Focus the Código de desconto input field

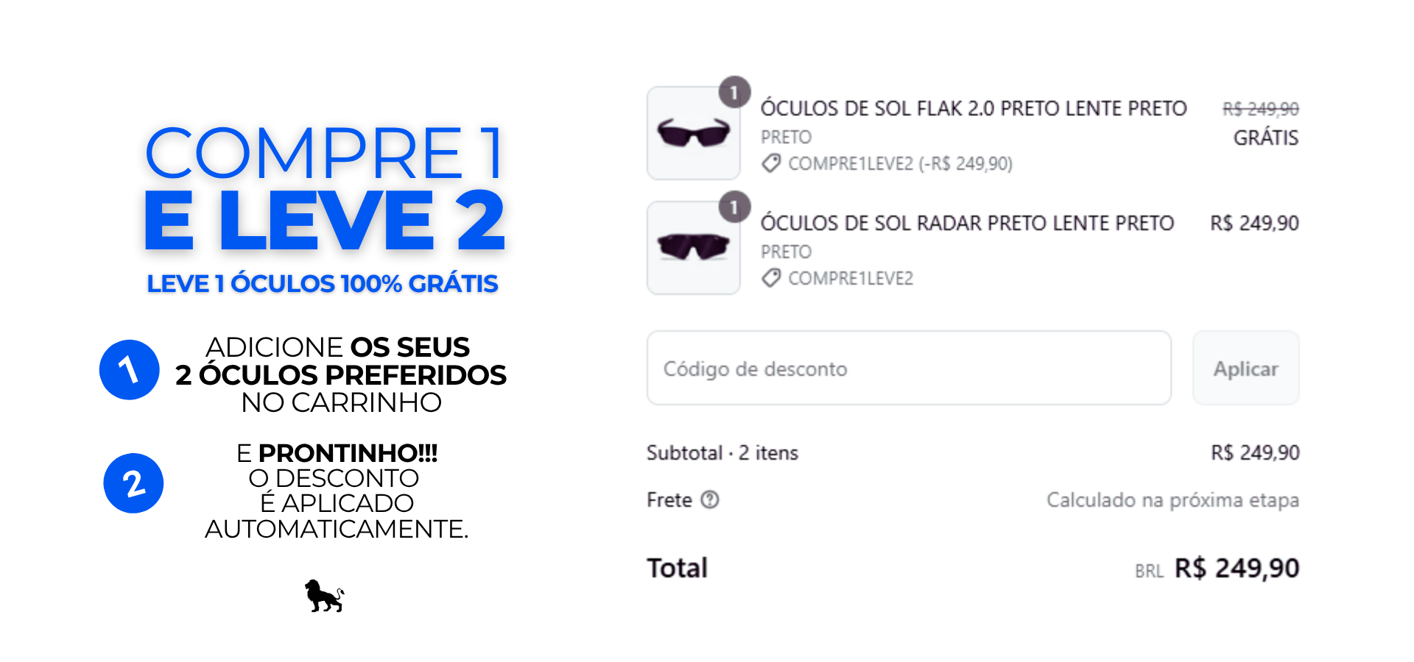(909, 368)
